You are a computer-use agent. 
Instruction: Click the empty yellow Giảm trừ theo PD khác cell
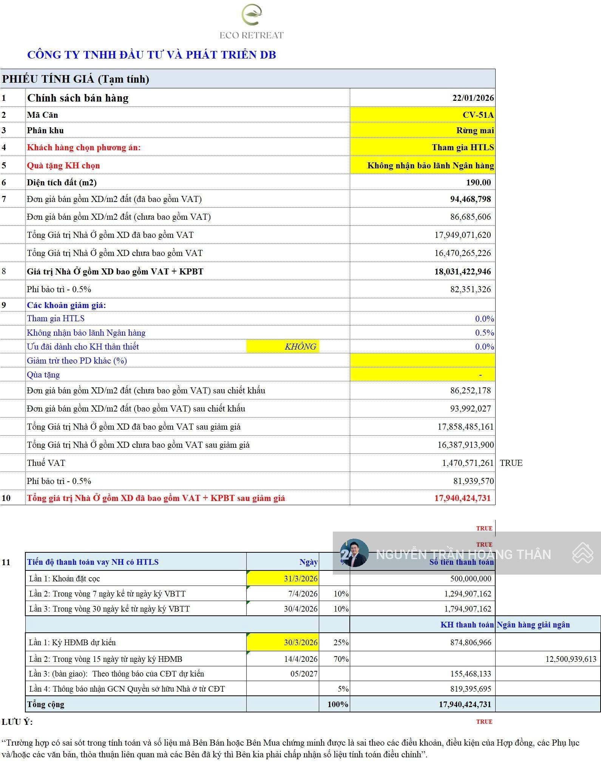pos(422,361)
